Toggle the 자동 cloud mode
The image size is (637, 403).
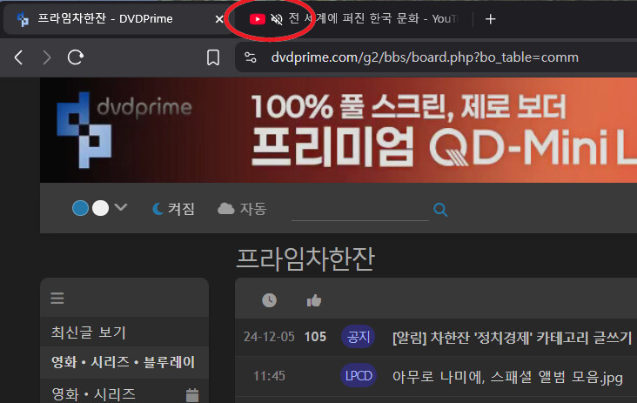click(x=243, y=209)
